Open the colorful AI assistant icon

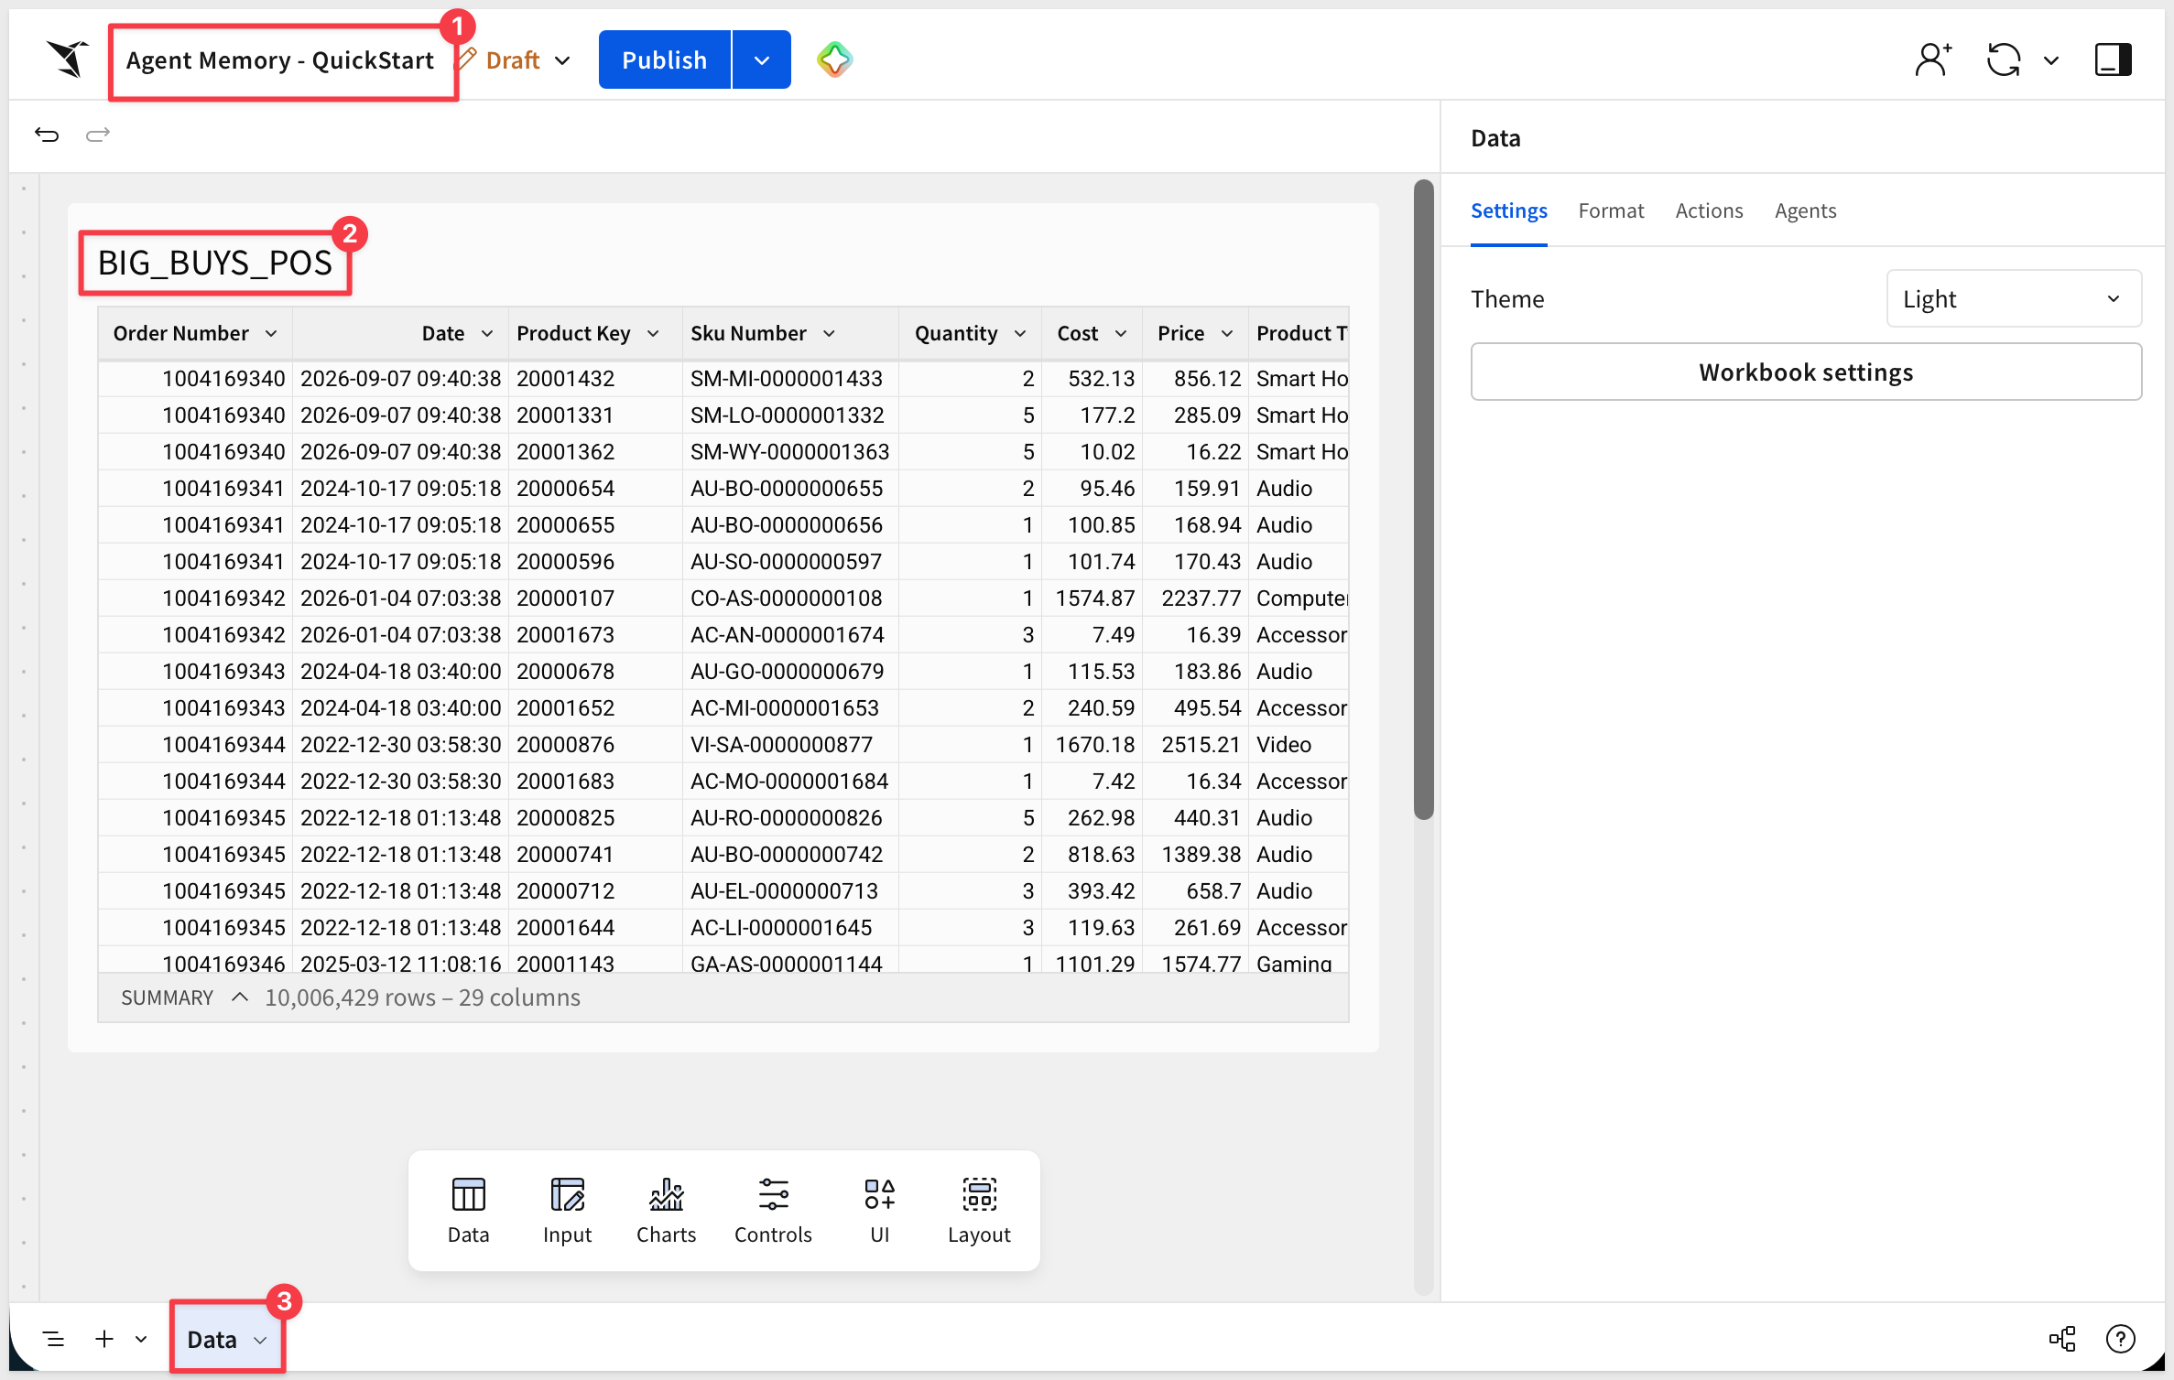(834, 60)
